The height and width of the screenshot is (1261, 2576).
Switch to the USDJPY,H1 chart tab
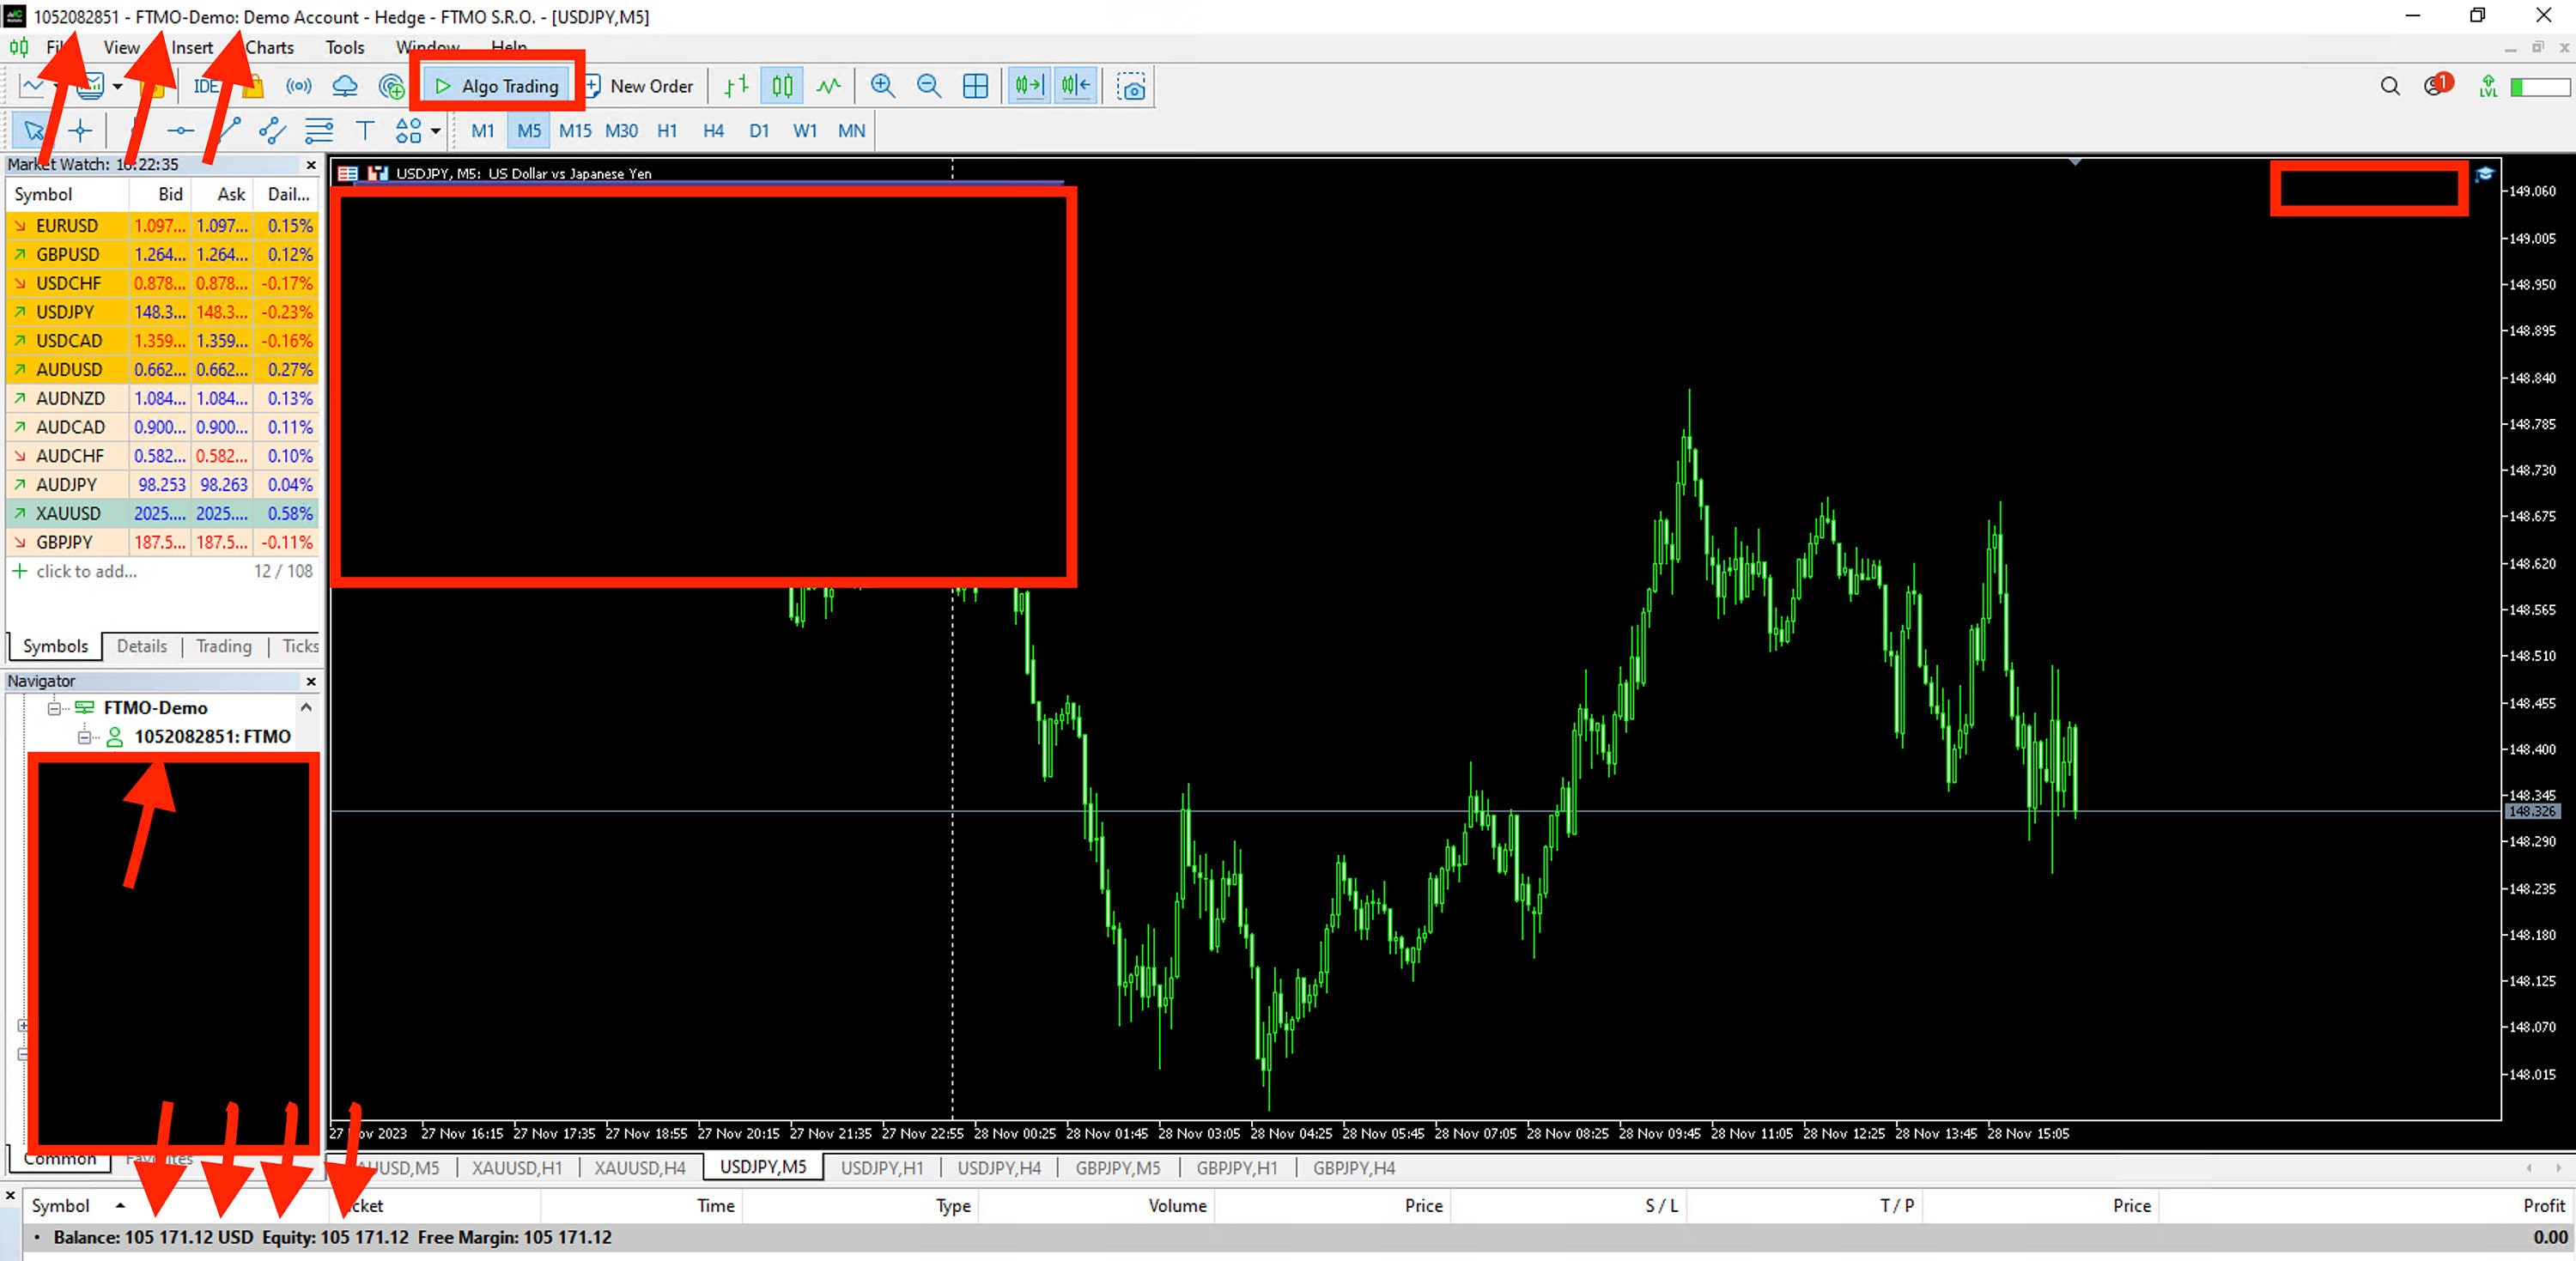pos(880,1167)
